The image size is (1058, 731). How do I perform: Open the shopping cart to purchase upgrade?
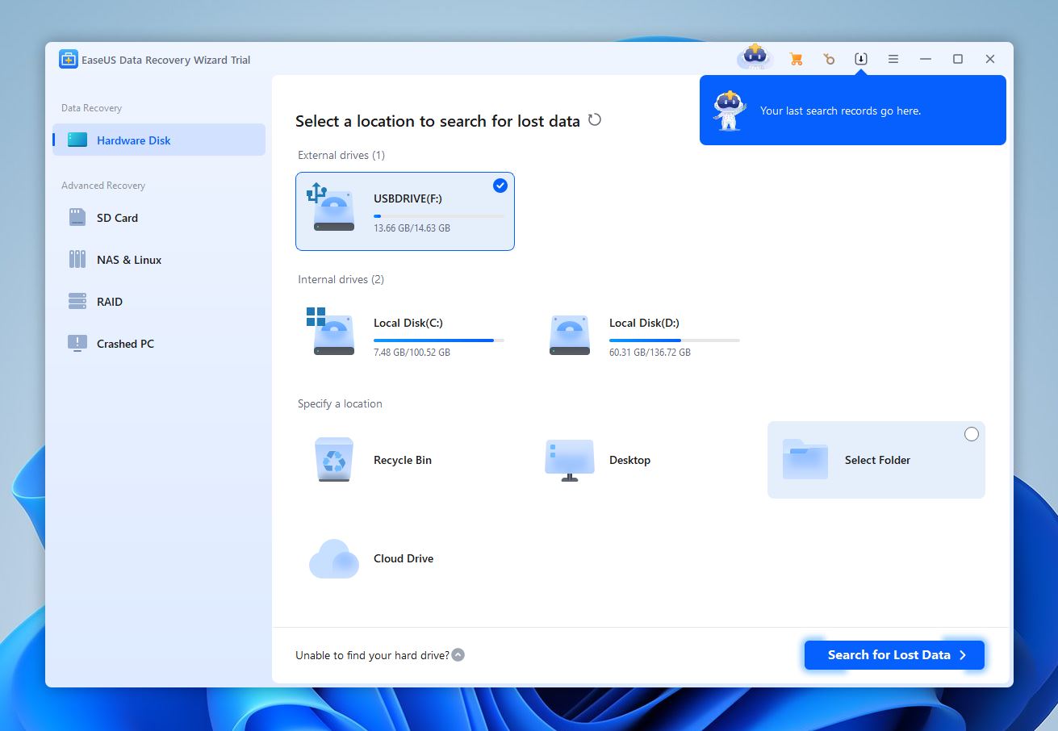pyautogui.click(x=796, y=59)
